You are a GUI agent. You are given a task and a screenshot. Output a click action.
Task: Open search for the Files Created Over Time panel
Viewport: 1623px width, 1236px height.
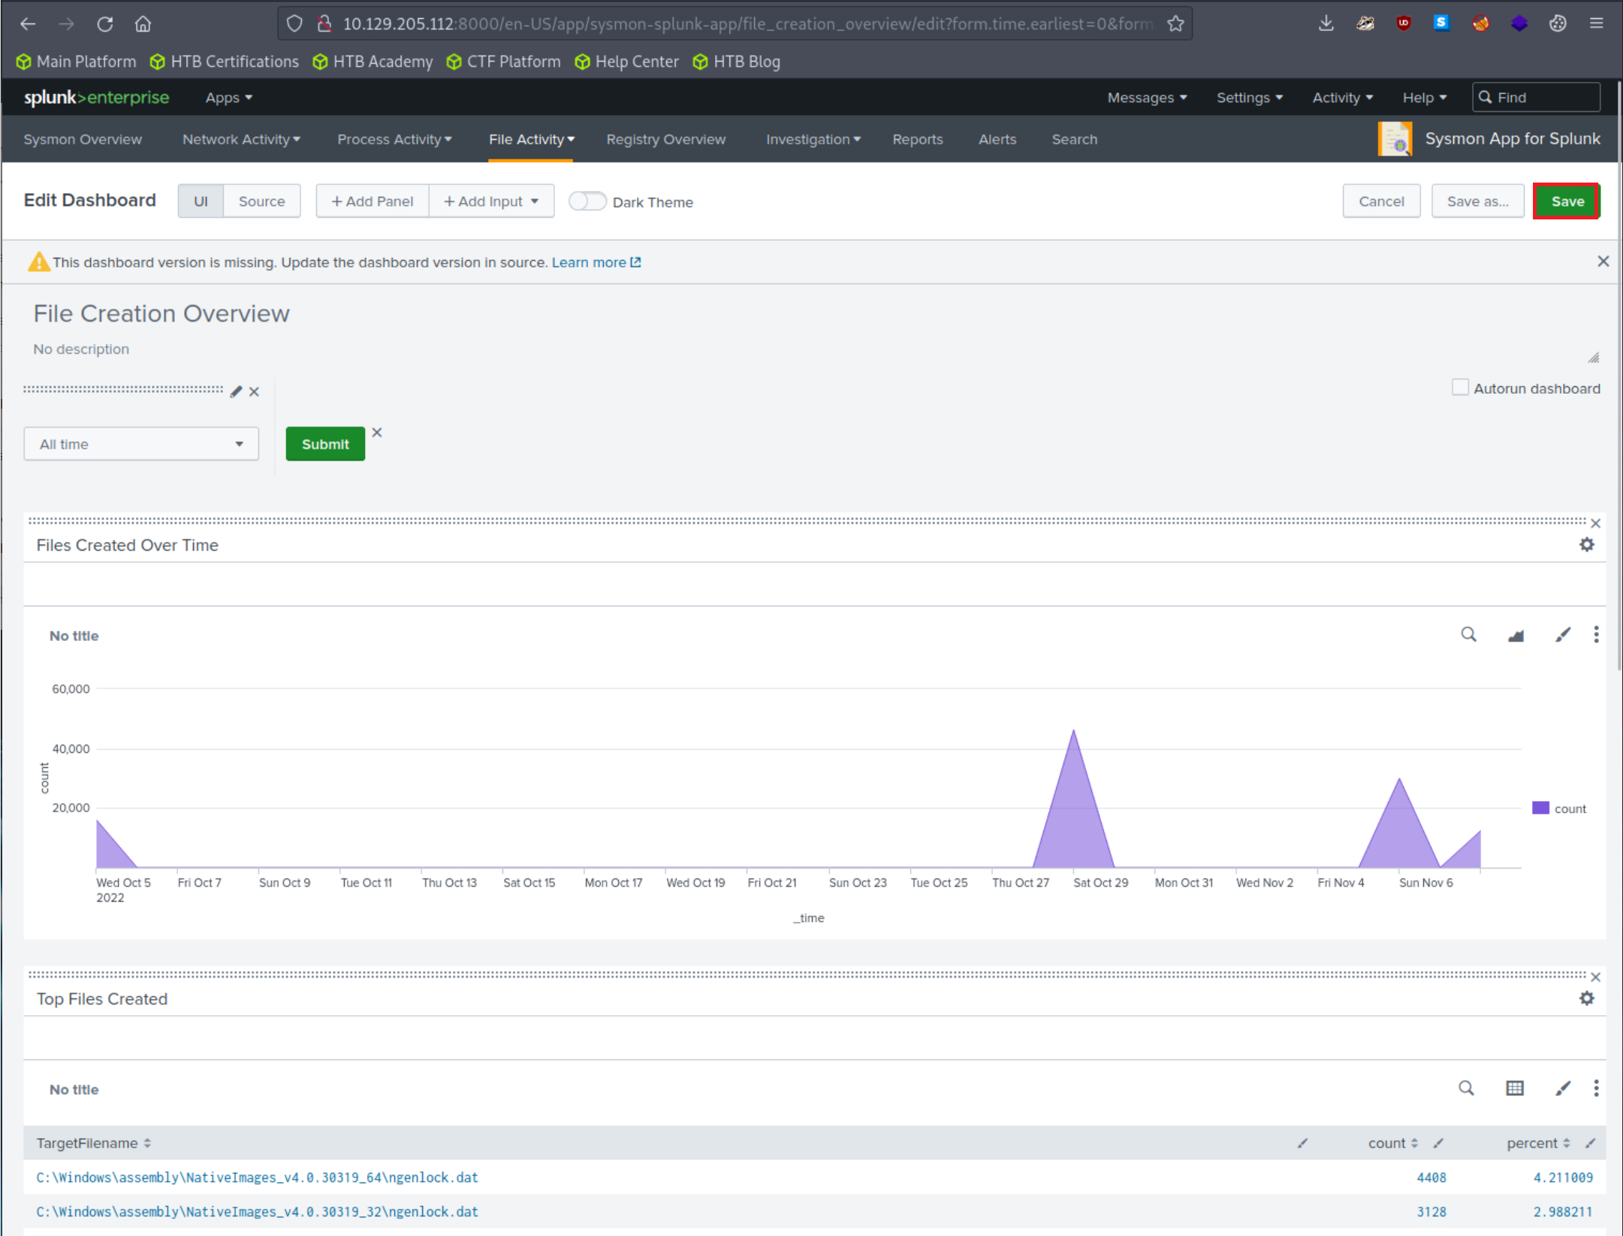[1468, 635]
